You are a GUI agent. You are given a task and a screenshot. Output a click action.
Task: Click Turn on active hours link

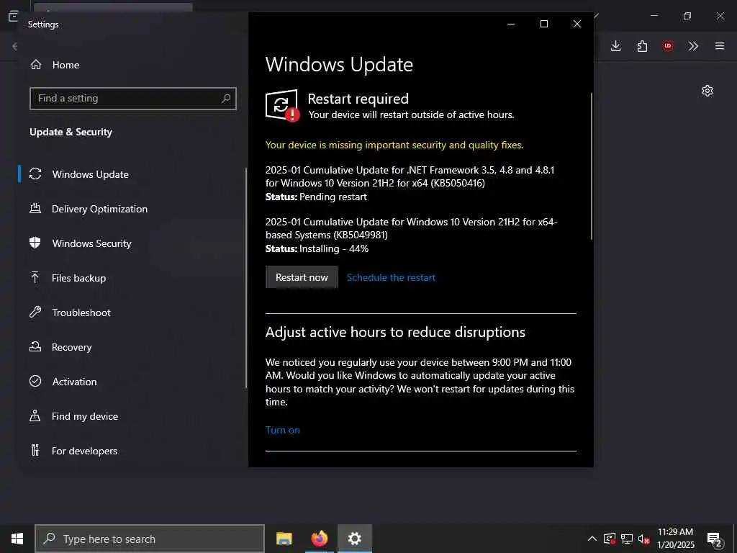[282, 430]
